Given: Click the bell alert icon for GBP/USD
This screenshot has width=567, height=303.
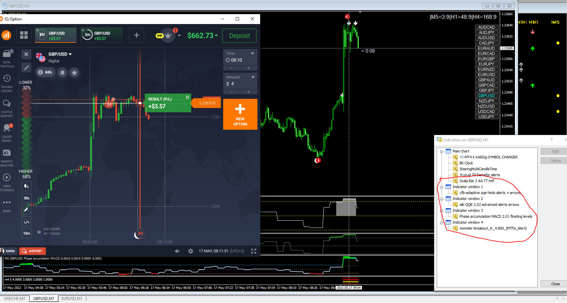Looking at the screenshot, I should (x=62, y=72).
